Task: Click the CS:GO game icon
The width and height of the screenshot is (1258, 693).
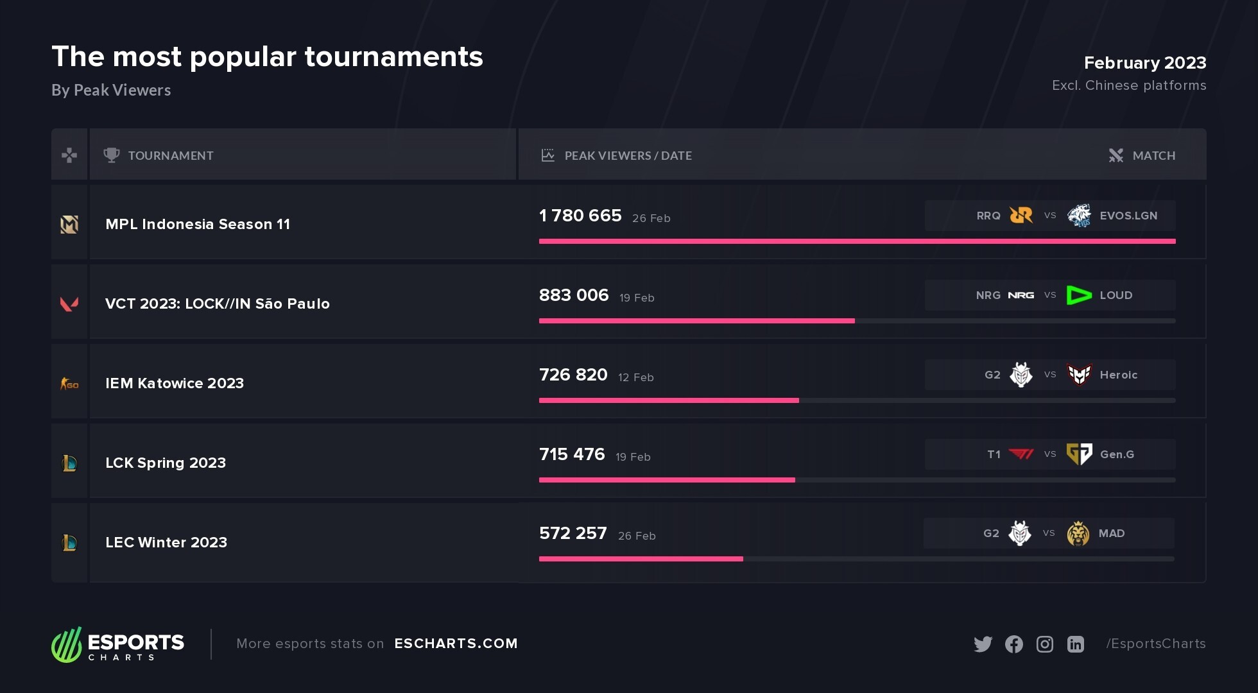Action: coord(69,384)
